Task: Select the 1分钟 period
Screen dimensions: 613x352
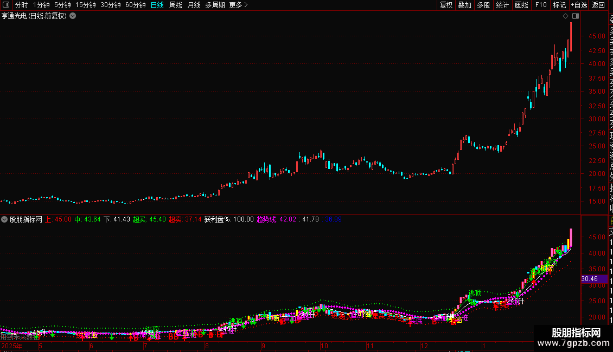Action: tap(41, 5)
